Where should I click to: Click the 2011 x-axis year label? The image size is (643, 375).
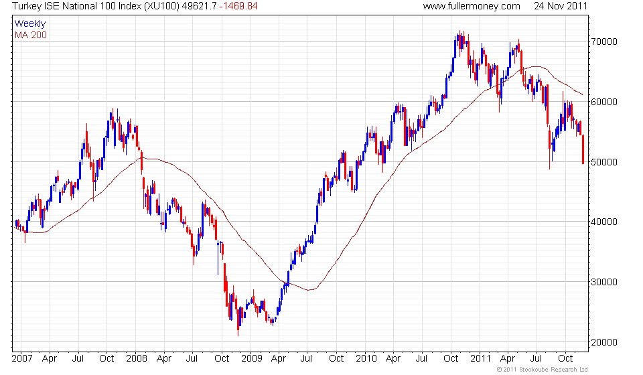tap(481, 359)
